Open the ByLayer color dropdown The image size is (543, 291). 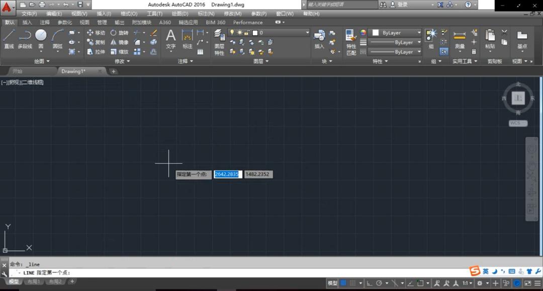point(419,33)
